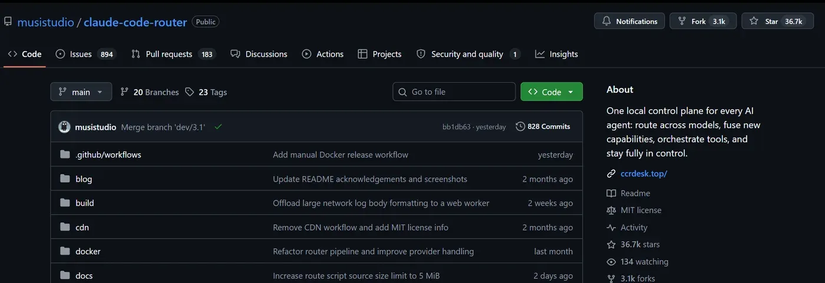Open the claude-code-router repository link
The width and height of the screenshot is (825, 283).
point(135,22)
